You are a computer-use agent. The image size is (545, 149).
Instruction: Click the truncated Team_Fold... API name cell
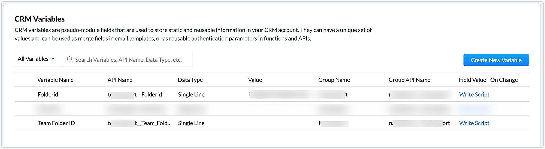(x=140, y=123)
